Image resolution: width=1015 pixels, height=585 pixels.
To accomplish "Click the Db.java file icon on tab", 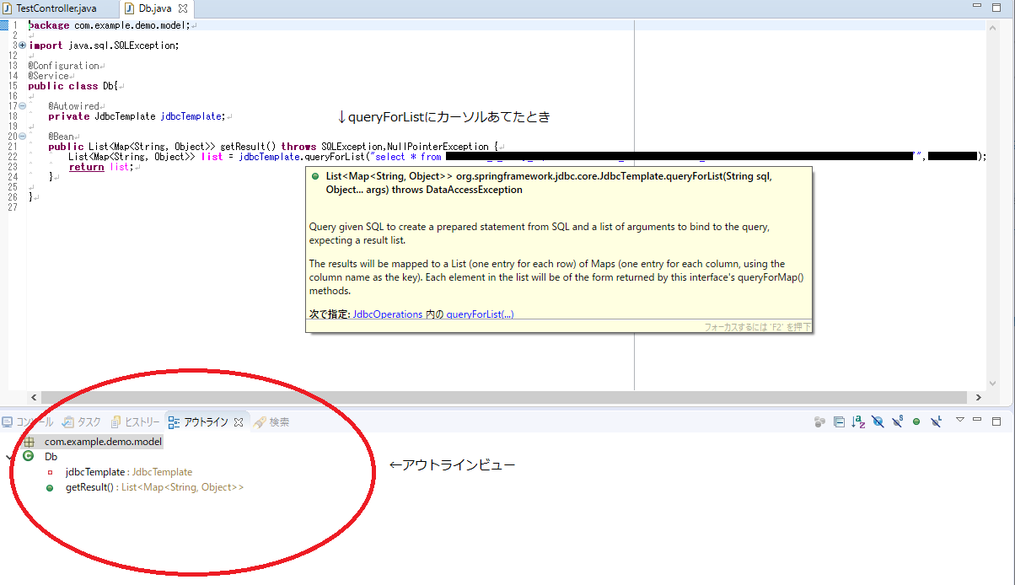I will [130, 8].
